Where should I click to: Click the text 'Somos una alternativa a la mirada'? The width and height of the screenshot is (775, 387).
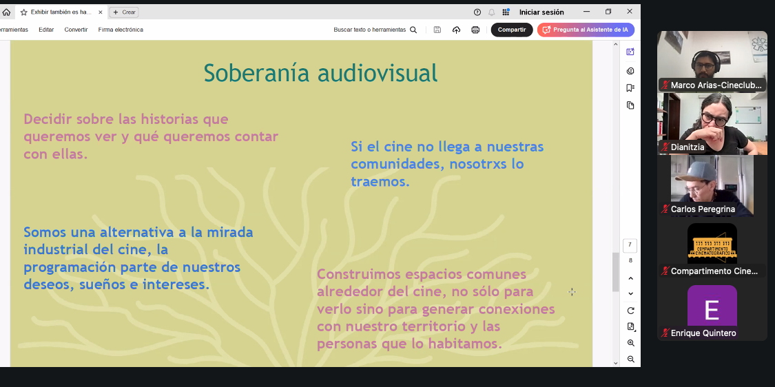tap(138, 232)
